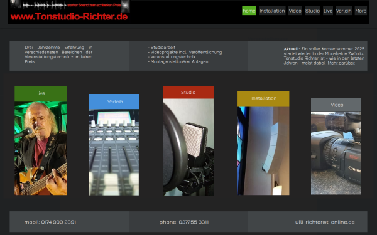Viewport: 377px width, 235px height.
Task: Go to the Verleih nav item
Action: [344, 11]
